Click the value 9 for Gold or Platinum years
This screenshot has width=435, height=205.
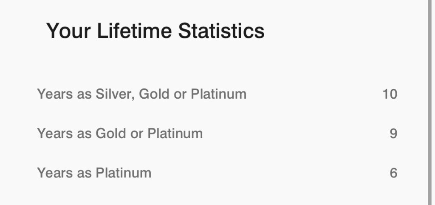tap(393, 134)
